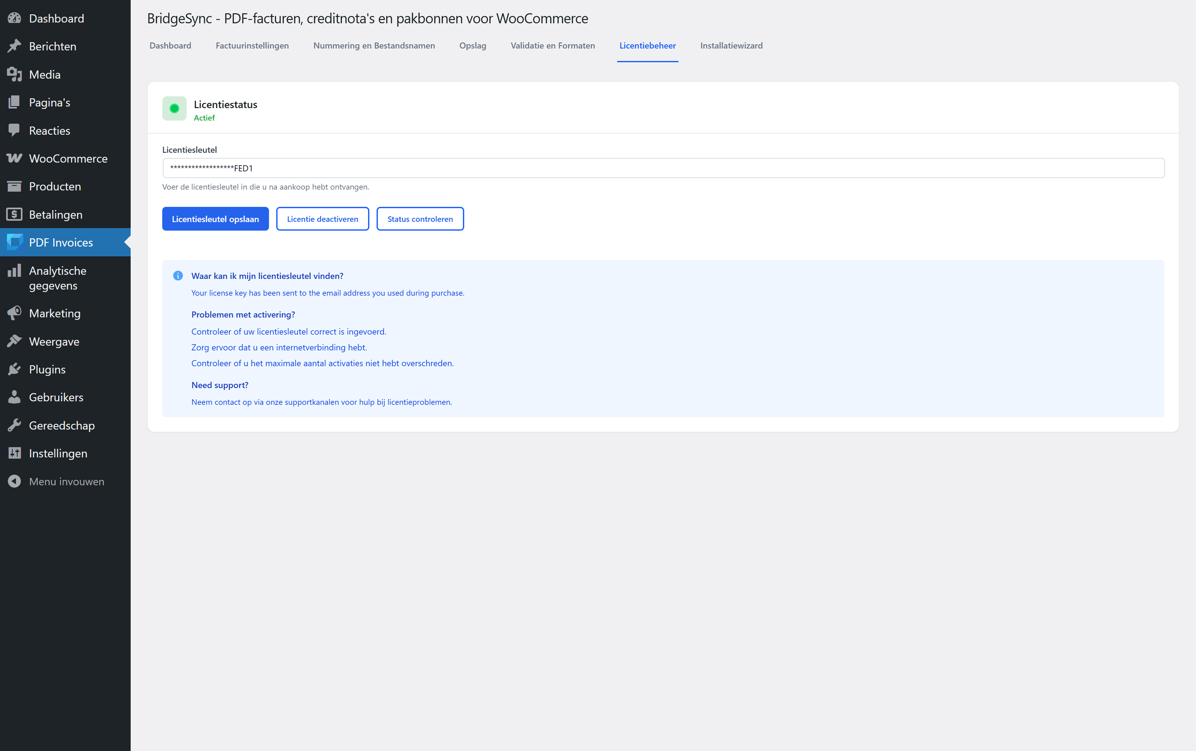Viewport: 1196px width, 751px height.
Task: Open the Installatiewizard tab
Action: [x=731, y=46]
